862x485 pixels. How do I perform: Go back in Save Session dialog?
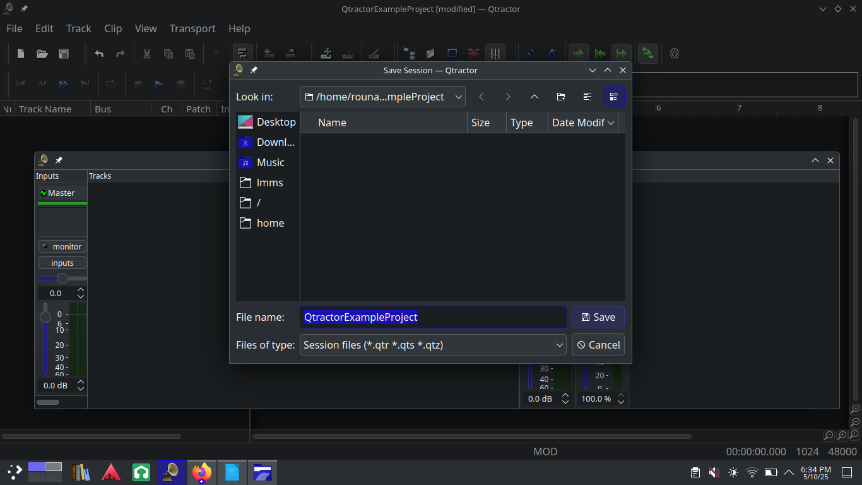pos(481,97)
